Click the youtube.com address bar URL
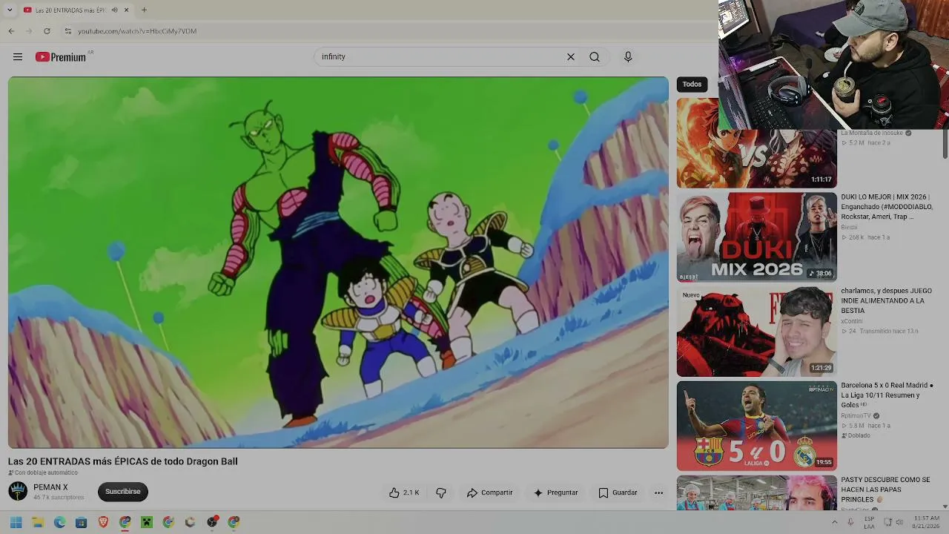 point(137,31)
